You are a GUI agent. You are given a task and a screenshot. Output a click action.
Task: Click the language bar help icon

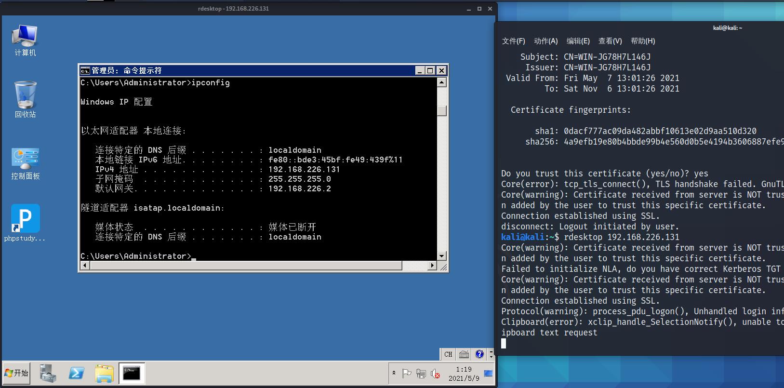pyautogui.click(x=479, y=354)
